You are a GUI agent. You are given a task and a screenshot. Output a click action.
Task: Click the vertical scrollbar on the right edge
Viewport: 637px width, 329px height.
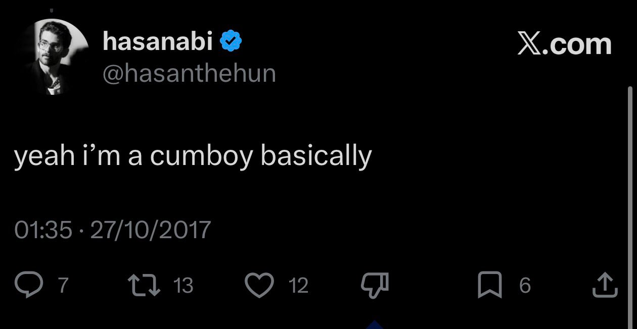point(630,202)
